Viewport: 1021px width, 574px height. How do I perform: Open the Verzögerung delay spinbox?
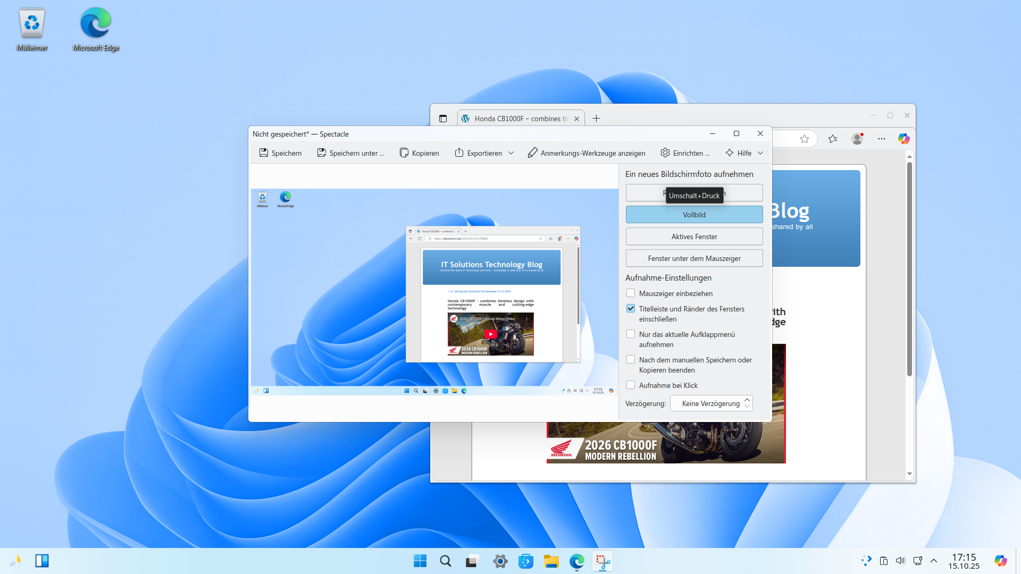711,403
